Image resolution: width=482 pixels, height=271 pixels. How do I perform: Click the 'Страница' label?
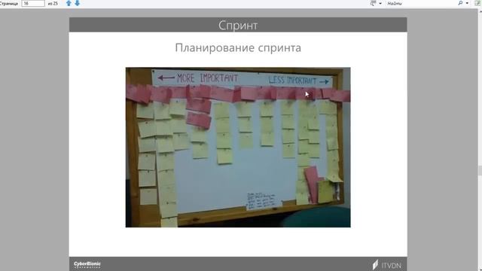(9, 4)
